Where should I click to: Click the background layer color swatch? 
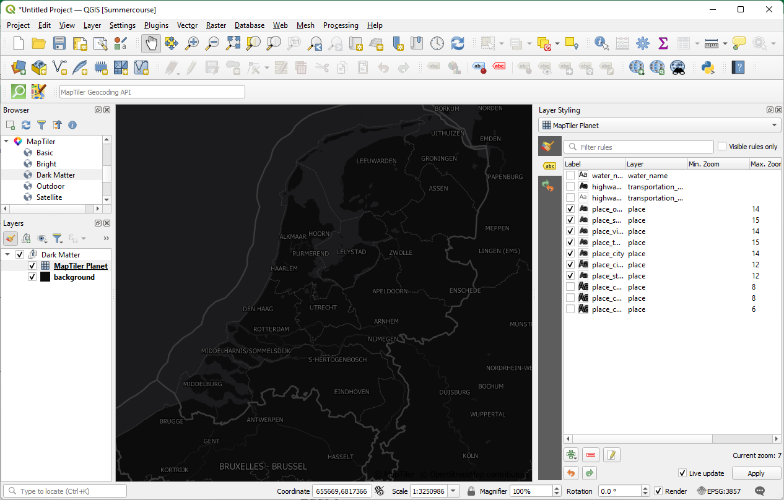click(45, 277)
